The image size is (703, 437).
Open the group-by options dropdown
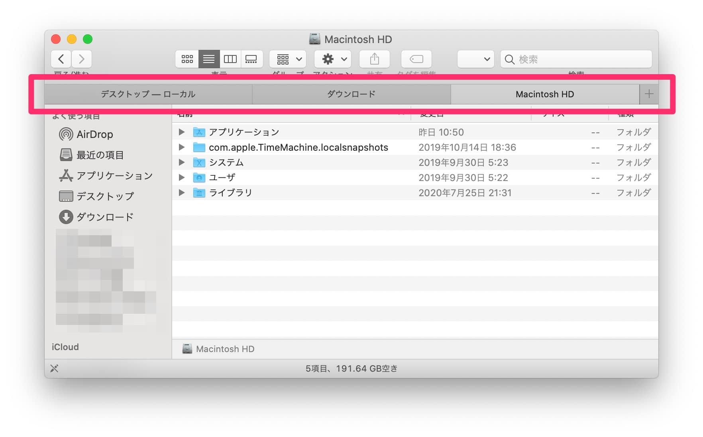tap(288, 59)
